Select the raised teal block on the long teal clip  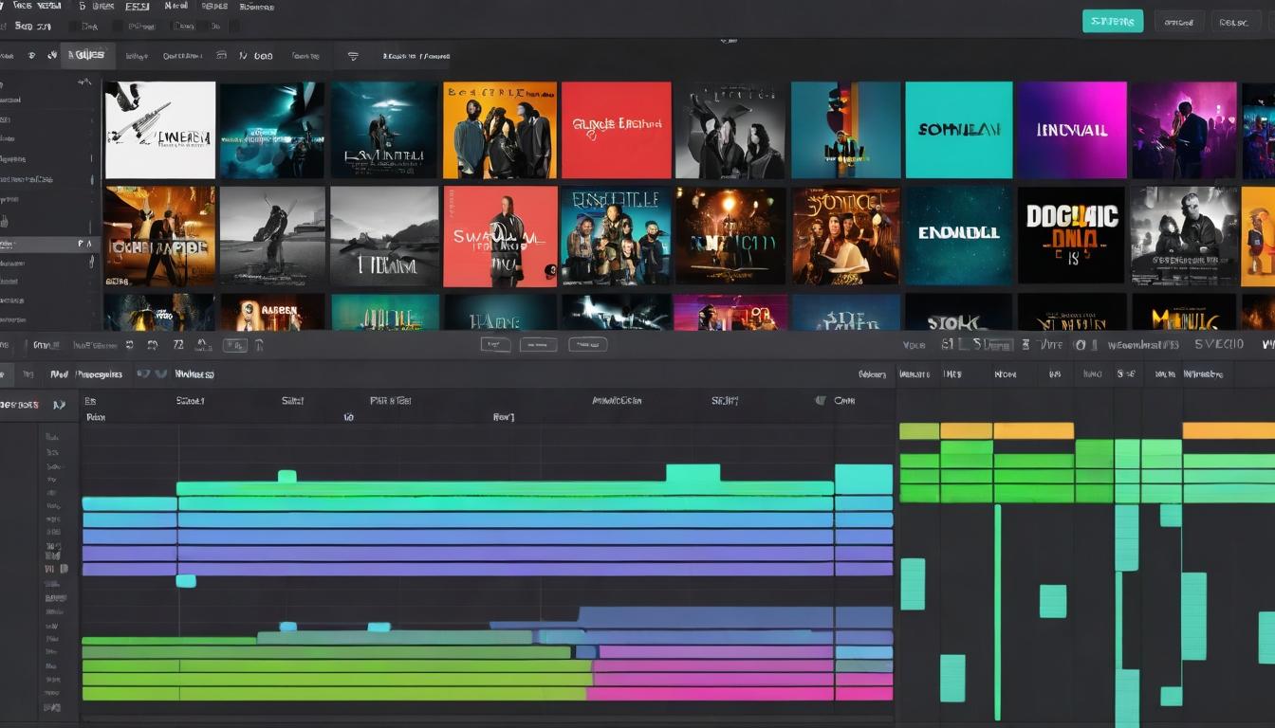[x=693, y=473]
